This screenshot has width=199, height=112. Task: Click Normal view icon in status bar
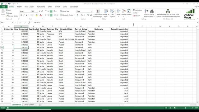coord(166,108)
